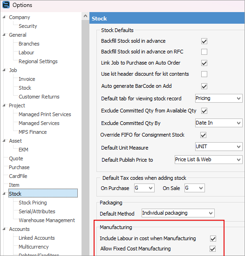
Task: Select General in options tree
Action: [x=18, y=35]
